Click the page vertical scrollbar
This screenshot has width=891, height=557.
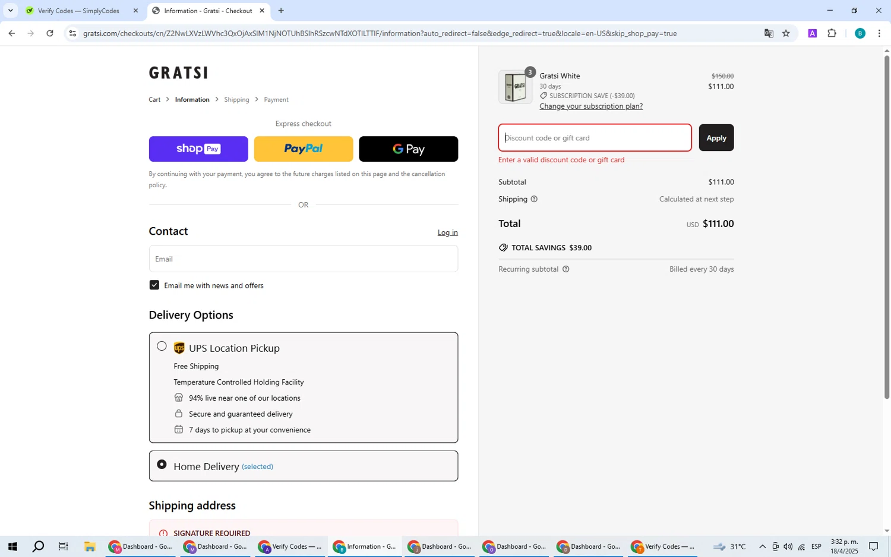pos(887,226)
